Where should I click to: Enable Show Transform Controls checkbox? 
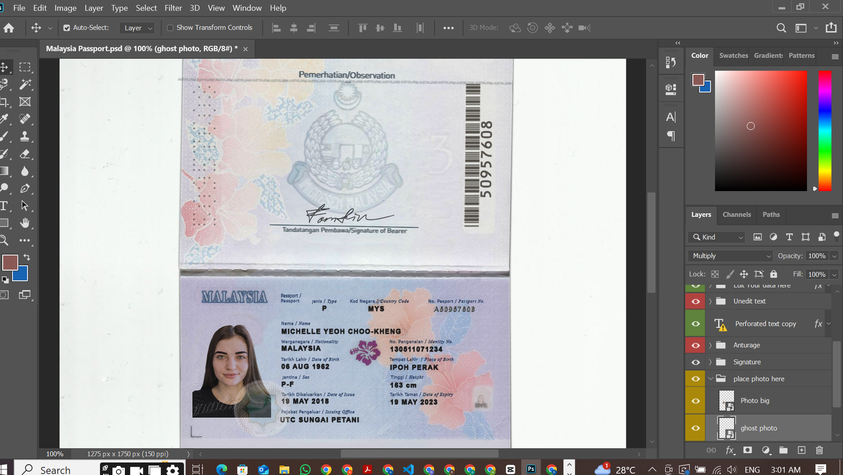(x=170, y=28)
